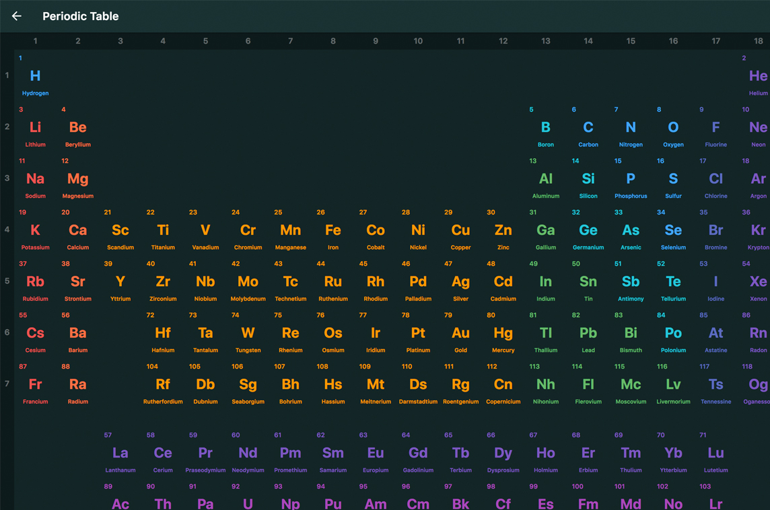Open the Gallium element

[x=546, y=230]
